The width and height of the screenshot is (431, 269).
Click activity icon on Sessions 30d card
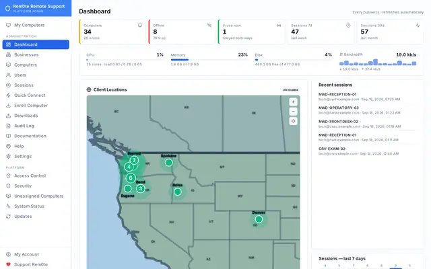coord(418,26)
